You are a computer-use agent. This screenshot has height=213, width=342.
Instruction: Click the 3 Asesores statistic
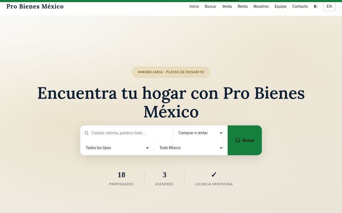pyautogui.click(x=165, y=179)
